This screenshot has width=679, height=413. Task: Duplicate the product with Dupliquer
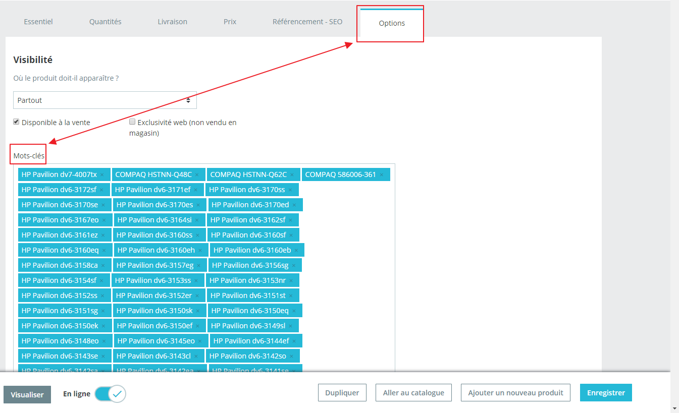(342, 393)
